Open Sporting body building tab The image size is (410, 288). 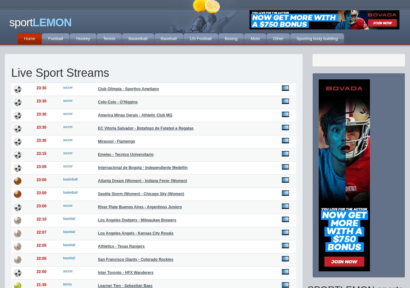[x=317, y=39]
